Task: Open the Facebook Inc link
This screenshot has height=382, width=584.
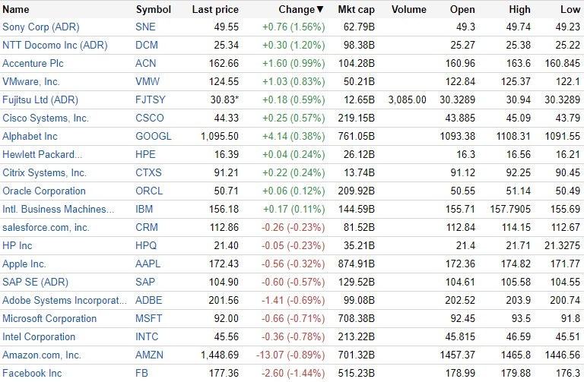Action: point(32,373)
